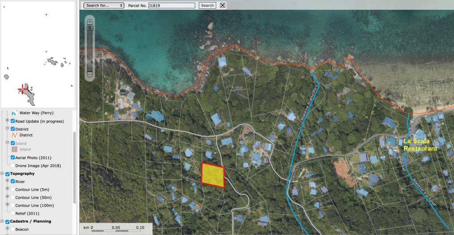Click the Island legend square icon

13,150
